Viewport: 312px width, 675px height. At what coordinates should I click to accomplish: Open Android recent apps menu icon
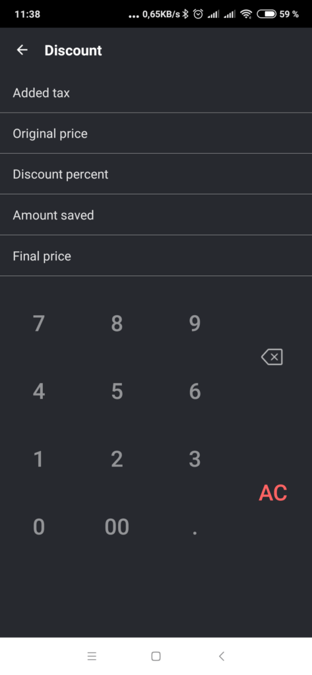[92, 656]
